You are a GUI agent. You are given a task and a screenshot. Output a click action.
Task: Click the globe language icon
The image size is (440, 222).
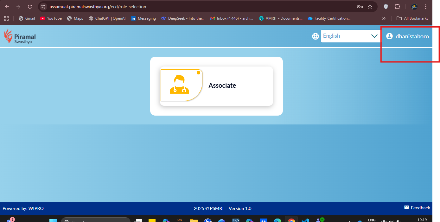(315, 36)
